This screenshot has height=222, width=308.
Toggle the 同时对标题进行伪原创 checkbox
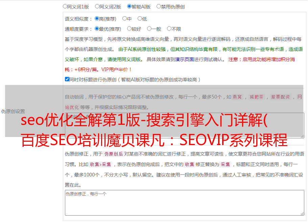67,79
